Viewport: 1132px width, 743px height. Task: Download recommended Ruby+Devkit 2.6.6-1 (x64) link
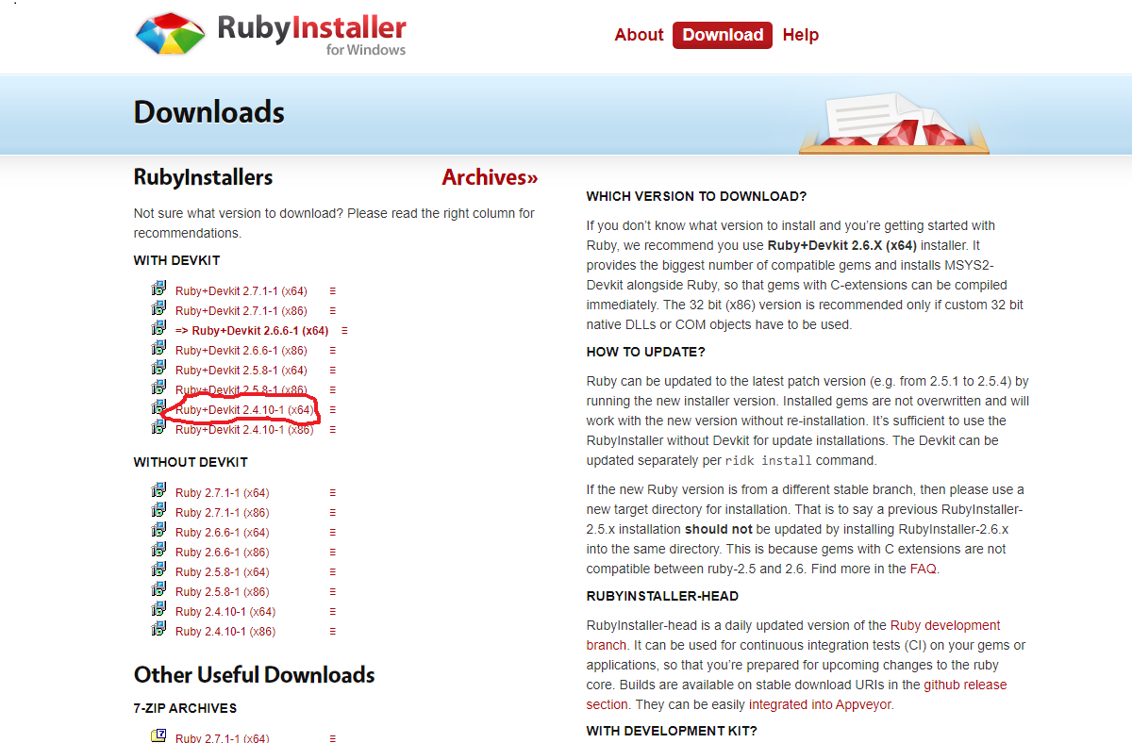(x=253, y=331)
